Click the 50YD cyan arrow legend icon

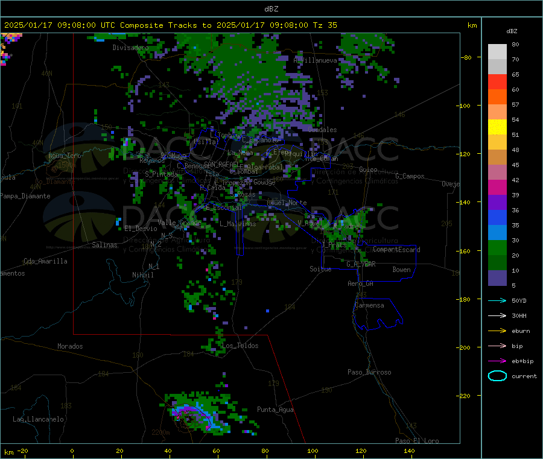tap(497, 300)
